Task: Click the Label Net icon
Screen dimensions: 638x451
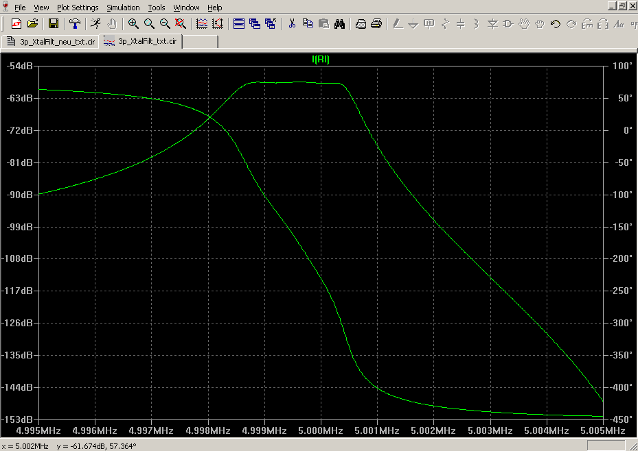Action: click(429, 24)
